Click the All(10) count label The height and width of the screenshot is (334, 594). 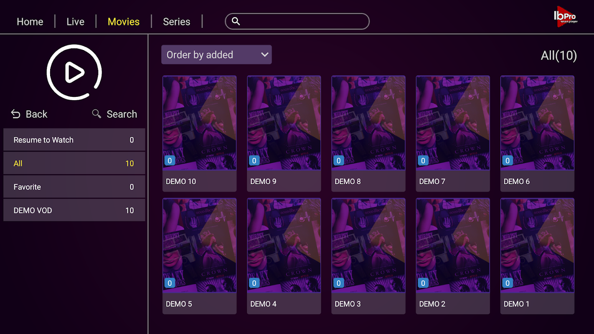click(x=559, y=56)
